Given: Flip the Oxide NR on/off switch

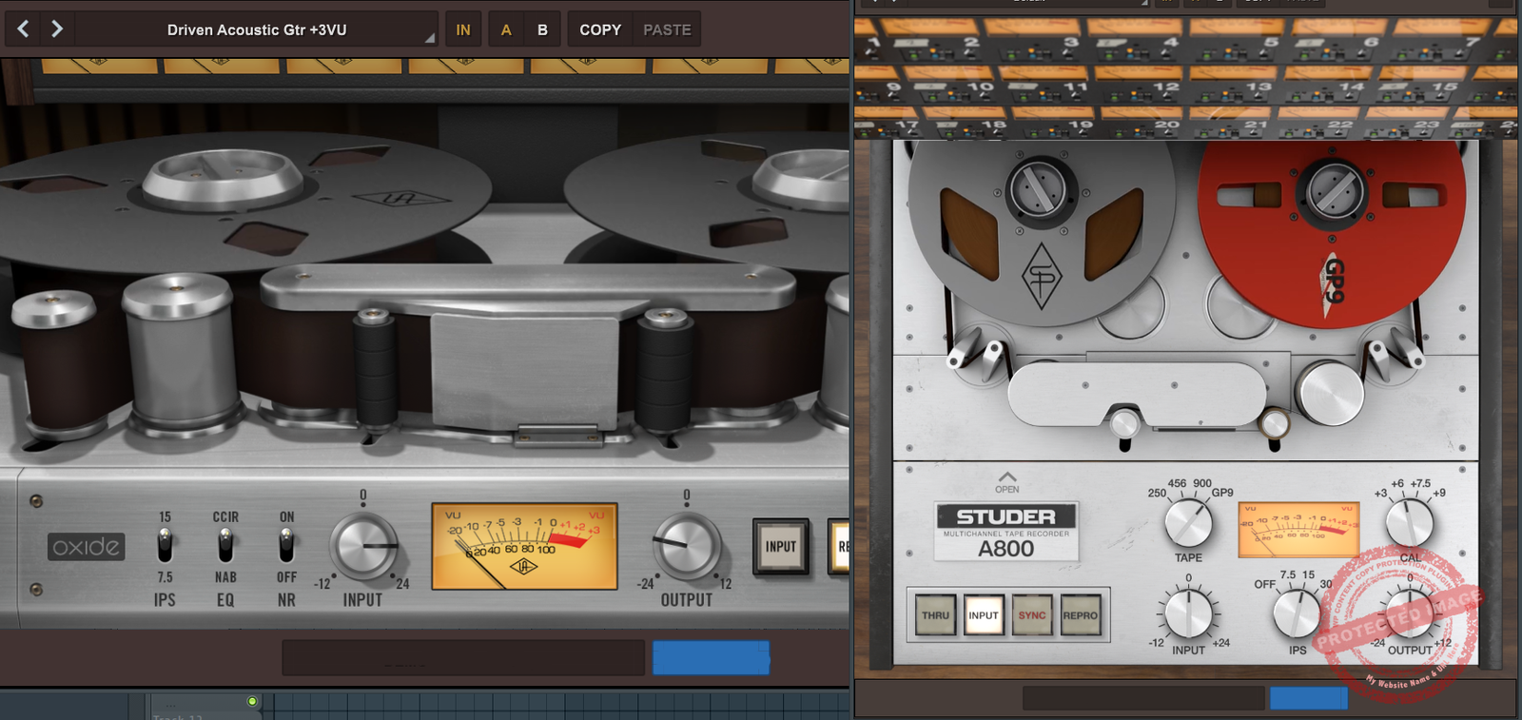Looking at the screenshot, I should coord(286,546).
